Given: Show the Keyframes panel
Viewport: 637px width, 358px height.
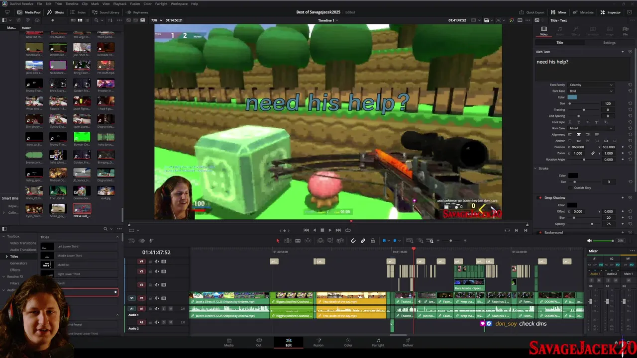Looking at the screenshot, I should point(137,12).
